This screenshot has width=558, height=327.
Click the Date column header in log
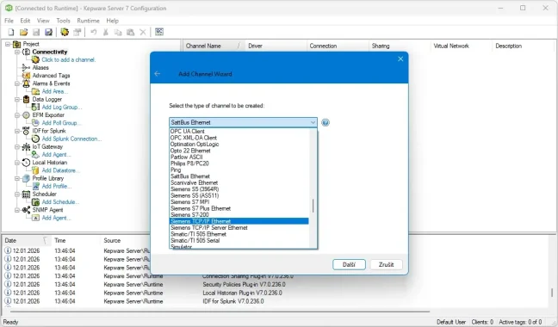coord(27,241)
